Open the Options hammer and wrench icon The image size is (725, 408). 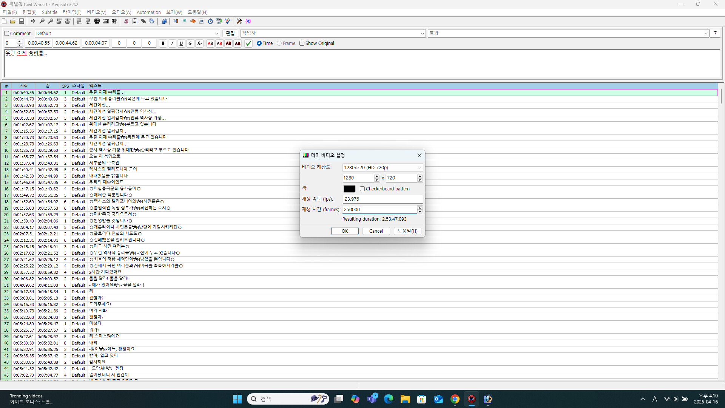click(239, 21)
